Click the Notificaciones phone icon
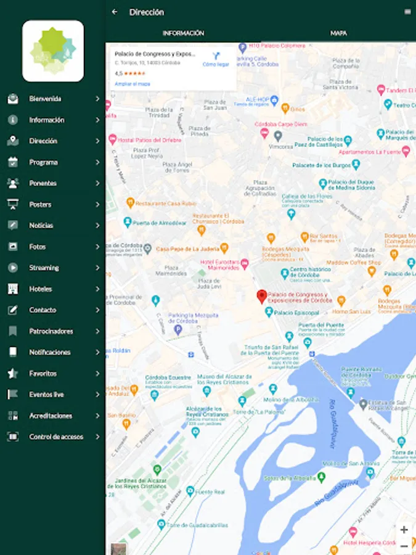 pyautogui.click(x=13, y=352)
